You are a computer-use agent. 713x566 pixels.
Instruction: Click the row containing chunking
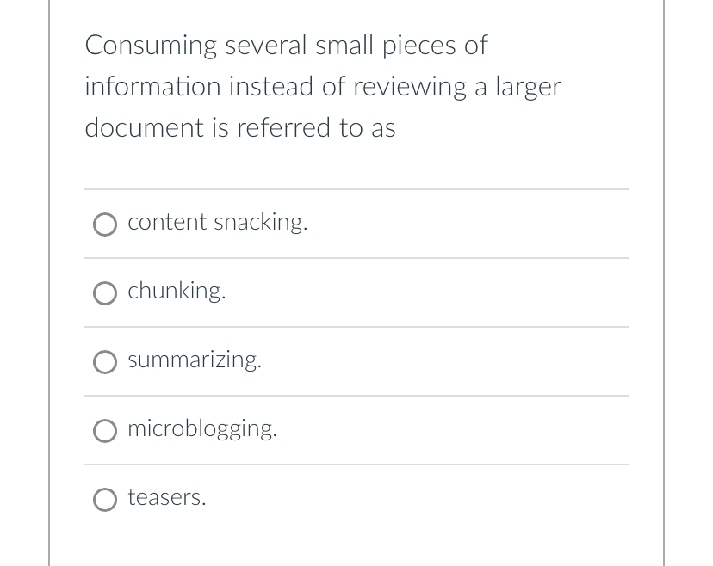(344, 292)
